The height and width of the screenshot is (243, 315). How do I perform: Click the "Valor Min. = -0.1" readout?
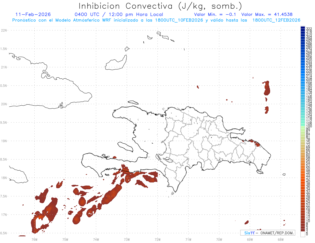215,14
